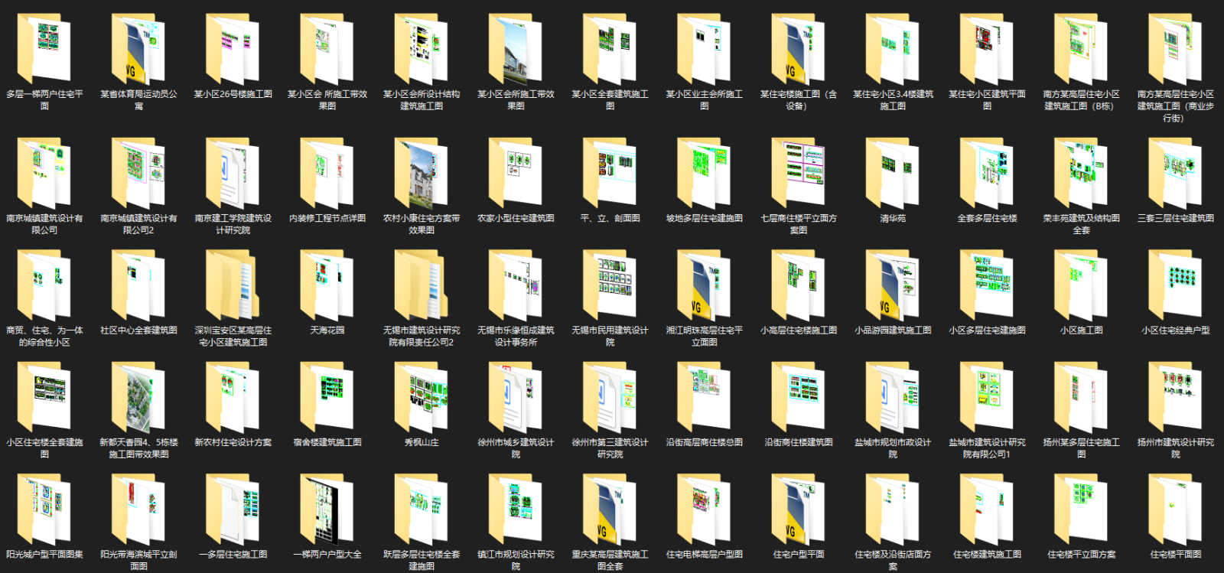The height and width of the screenshot is (573, 1224).
Task: Click the 坡地多层住宅建施图 folder name
Action: (704, 218)
